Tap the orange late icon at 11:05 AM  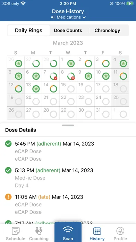[8, 197]
